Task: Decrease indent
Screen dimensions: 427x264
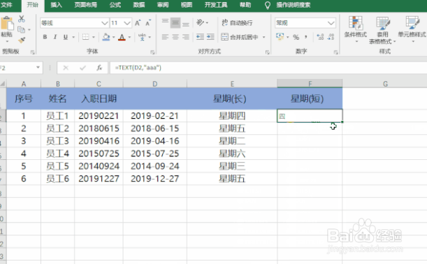Action: (x=200, y=37)
